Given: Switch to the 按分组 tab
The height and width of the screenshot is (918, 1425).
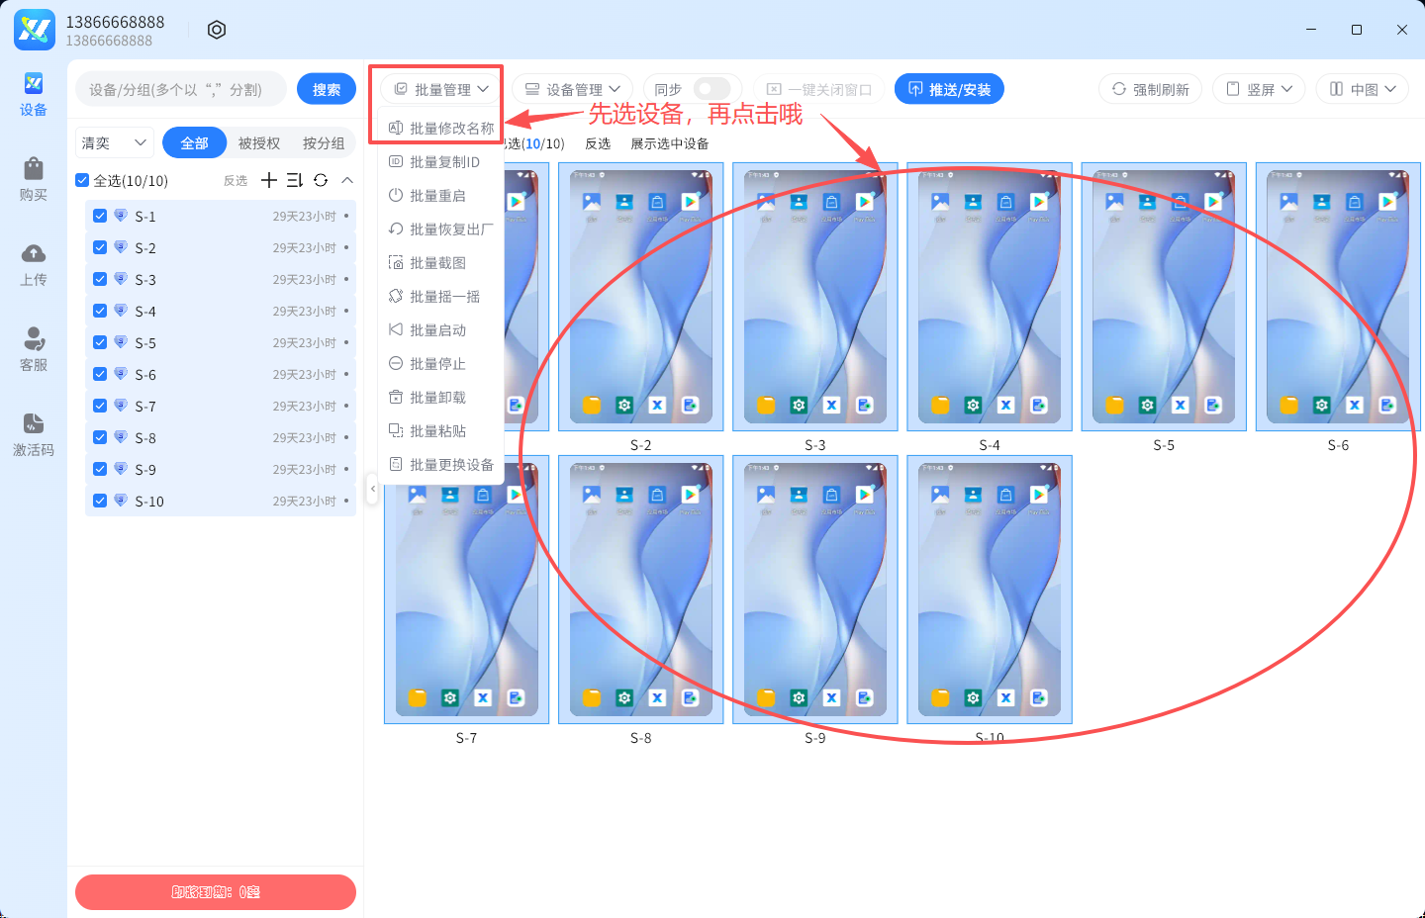Looking at the screenshot, I should (x=324, y=142).
